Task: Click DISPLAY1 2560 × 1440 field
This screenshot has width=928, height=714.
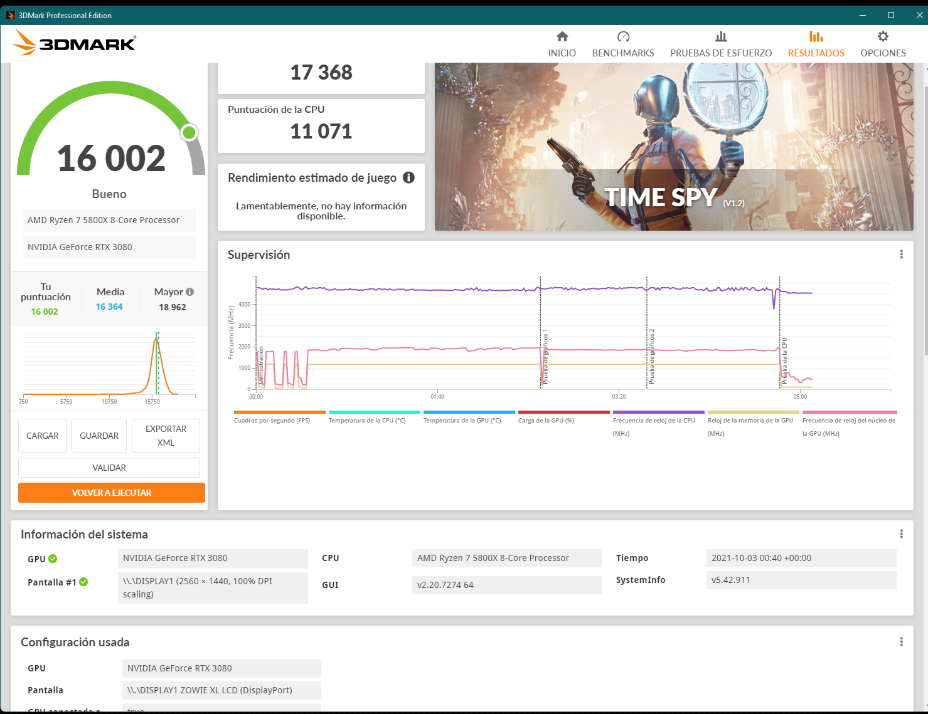Action: pos(213,588)
